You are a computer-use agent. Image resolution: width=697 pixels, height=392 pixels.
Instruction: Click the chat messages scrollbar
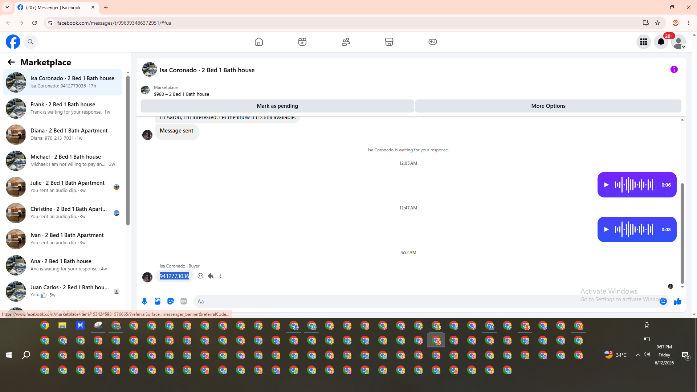click(682, 233)
